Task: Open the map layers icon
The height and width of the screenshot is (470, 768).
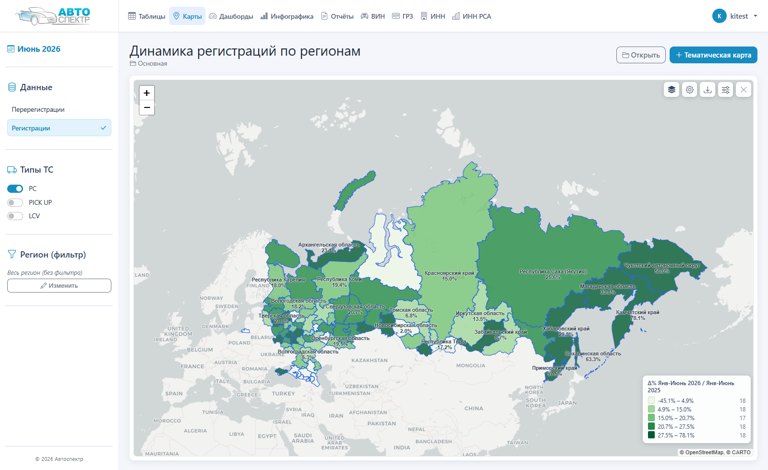Action: (672, 90)
